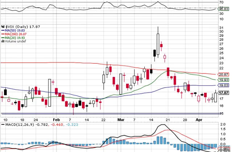
Task: Click the date label 28 on axis
Action: 185,120
